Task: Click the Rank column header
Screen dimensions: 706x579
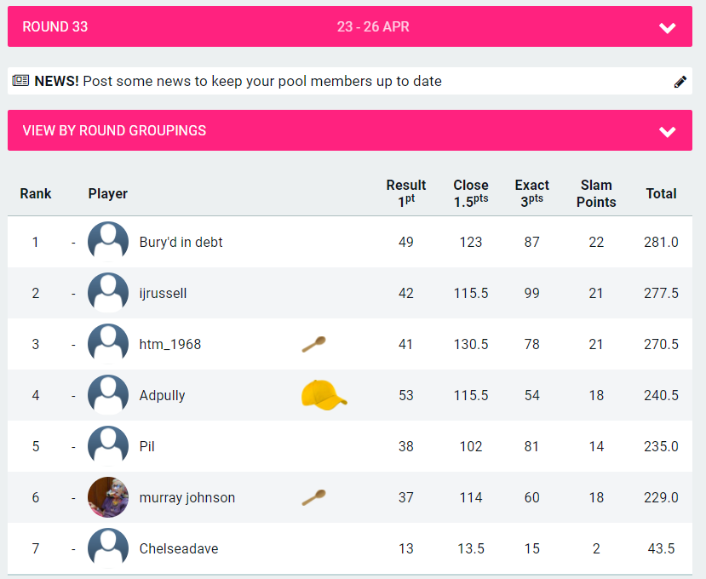Action: point(36,193)
